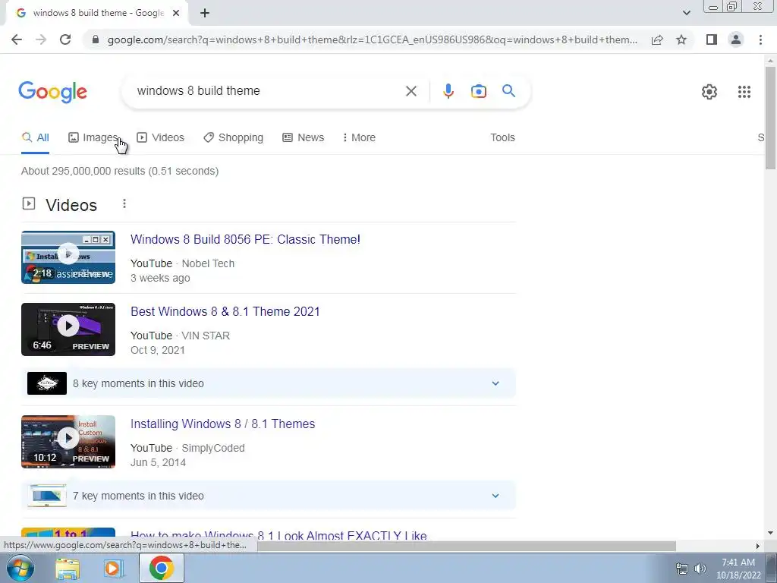
Task: Switch to the News tab
Action: [x=304, y=138]
